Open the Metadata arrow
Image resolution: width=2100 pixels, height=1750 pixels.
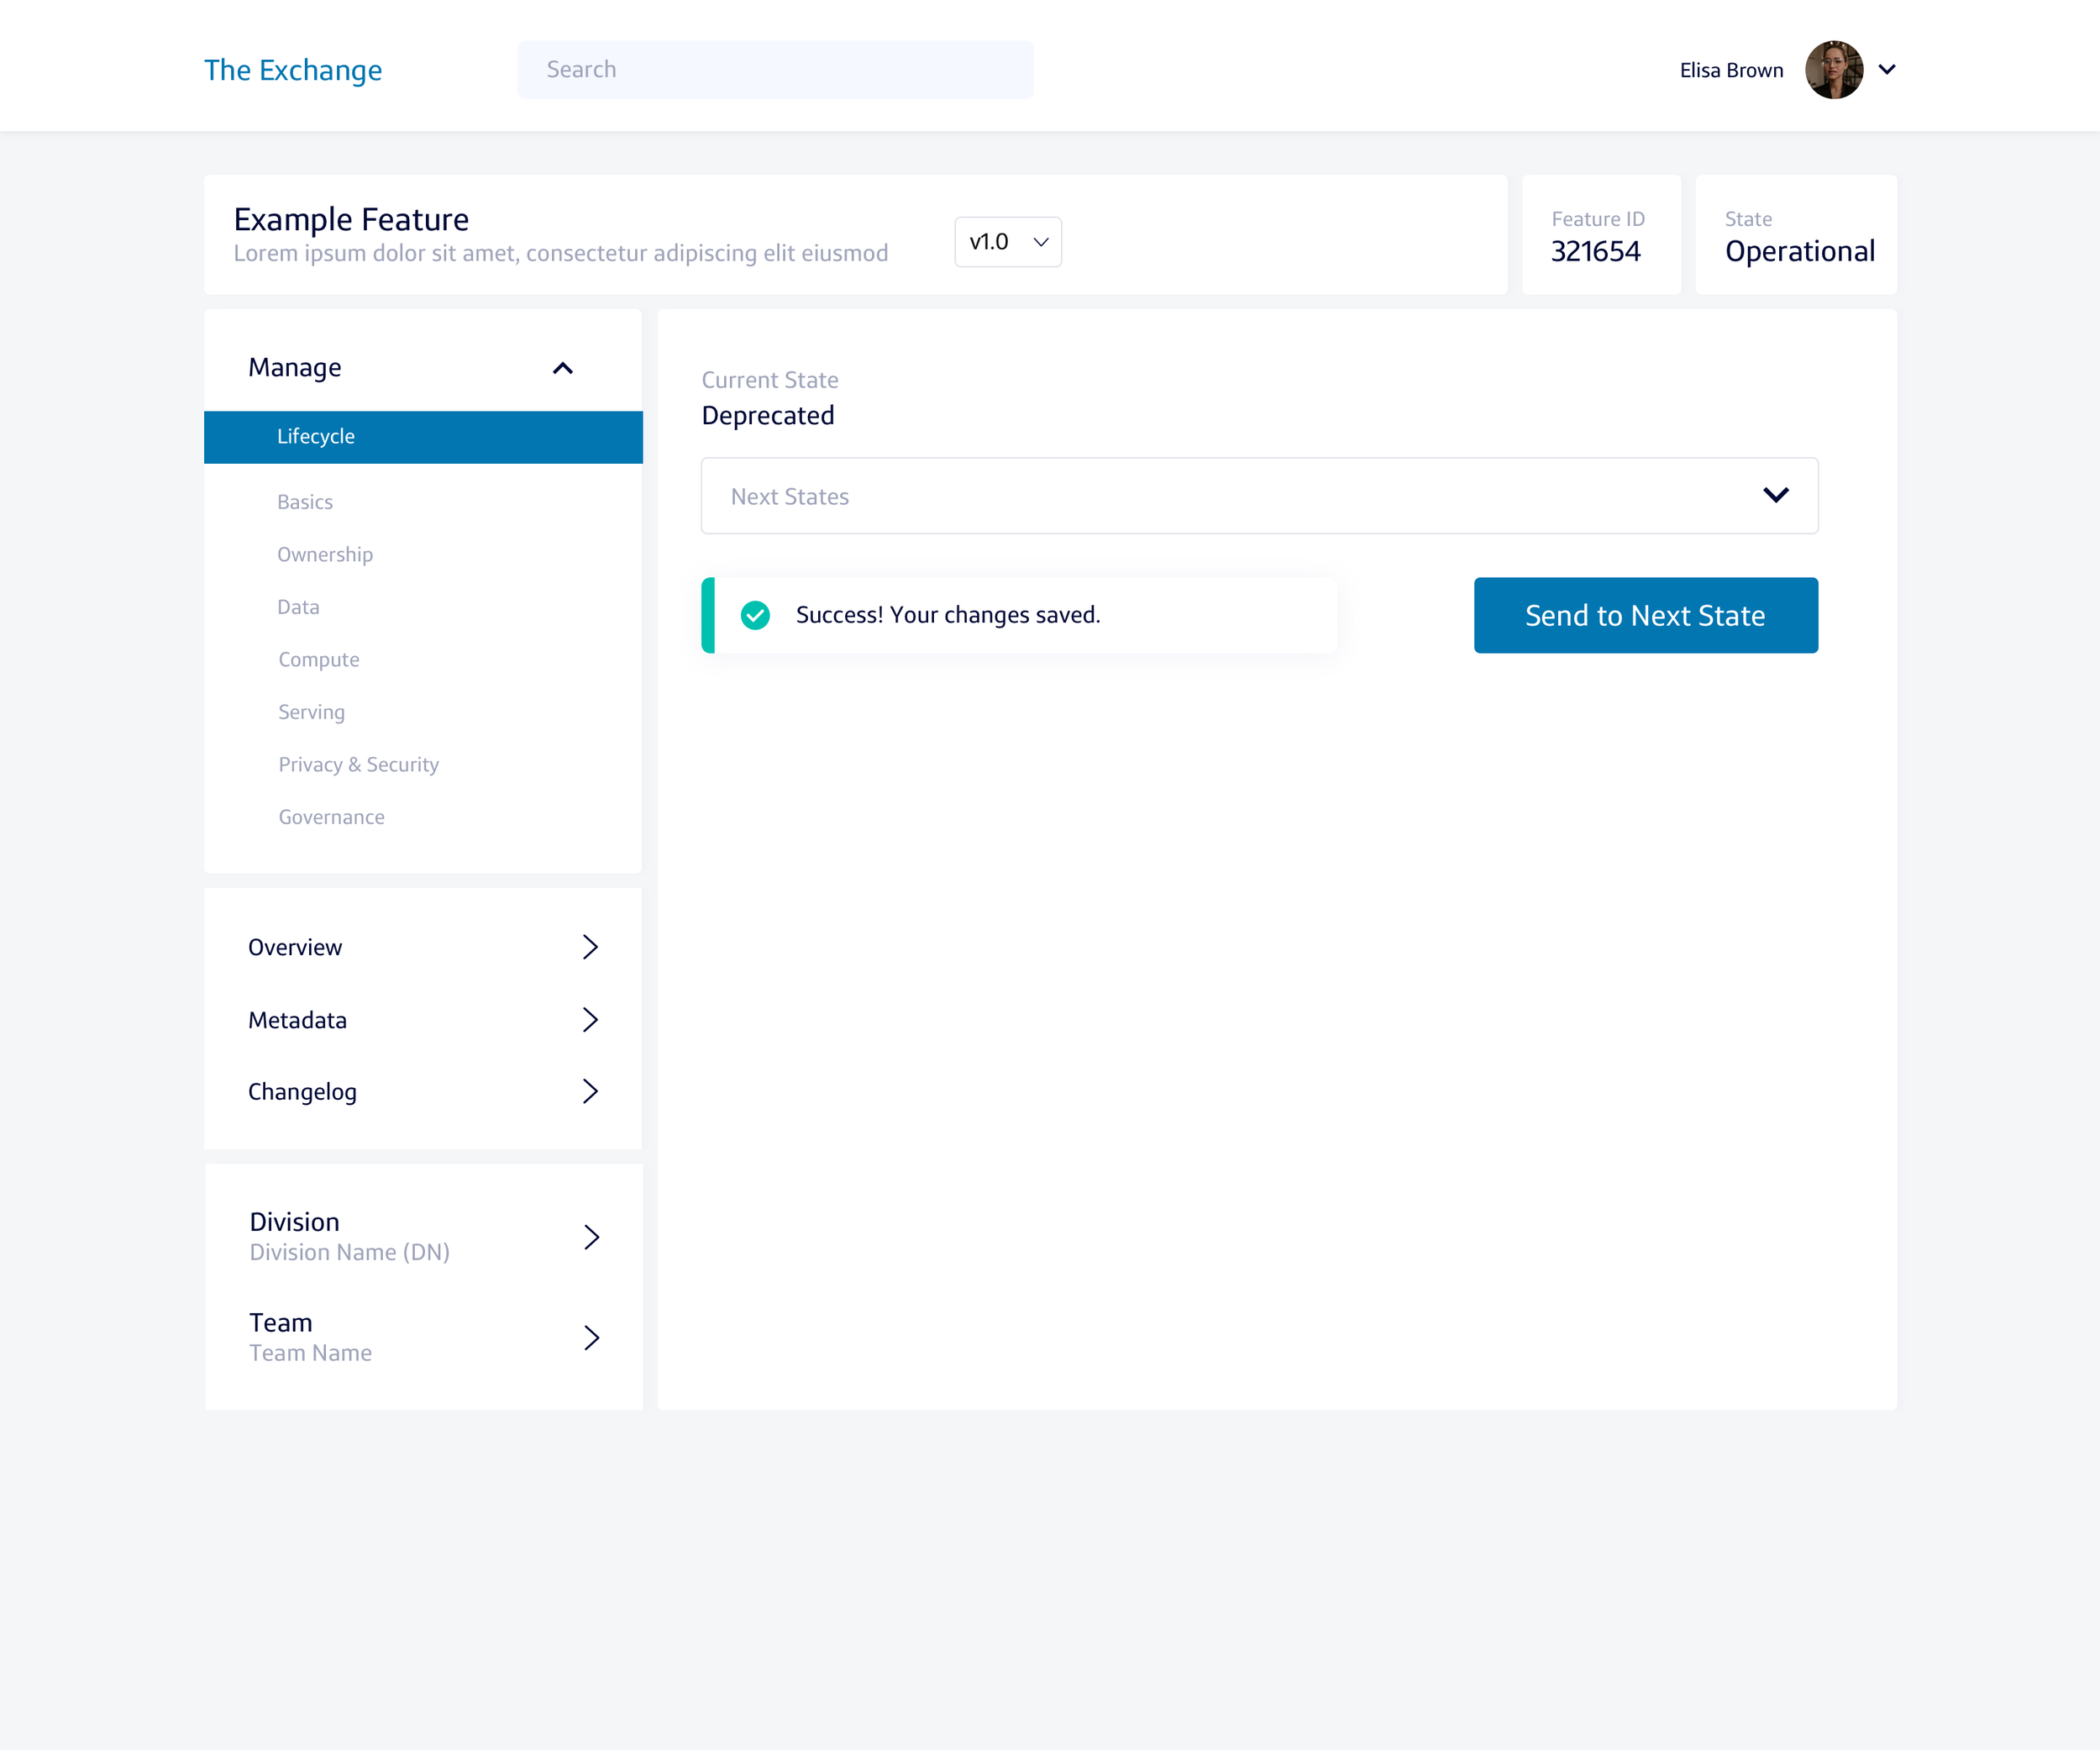[590, 1020]
